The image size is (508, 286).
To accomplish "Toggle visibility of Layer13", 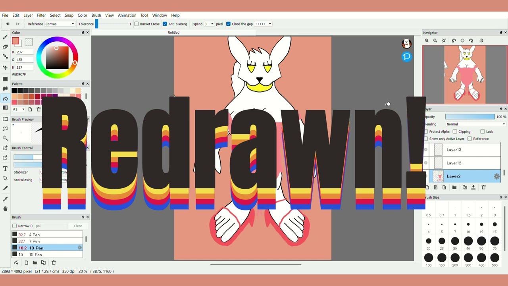I will pos(426,150).
